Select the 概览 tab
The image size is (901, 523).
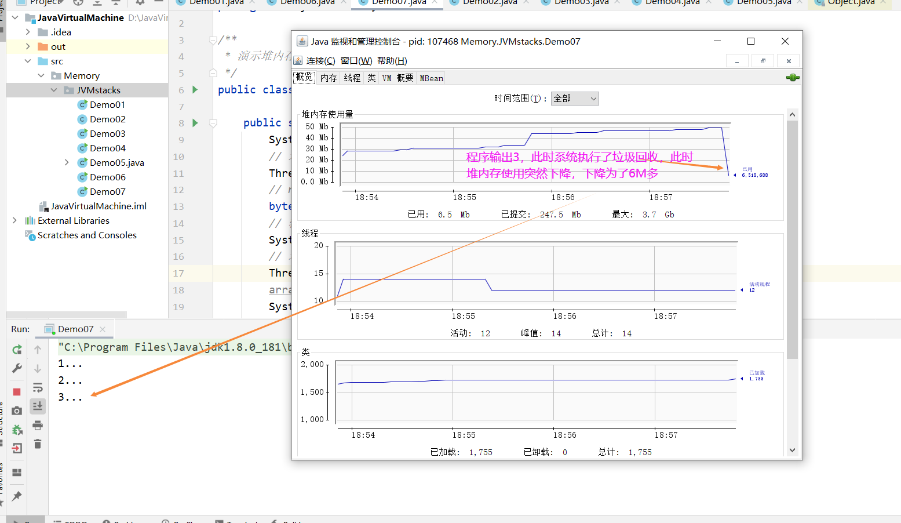(305, 77)
